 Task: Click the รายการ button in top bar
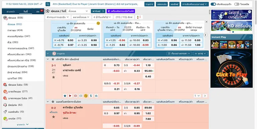click(149, 4)
